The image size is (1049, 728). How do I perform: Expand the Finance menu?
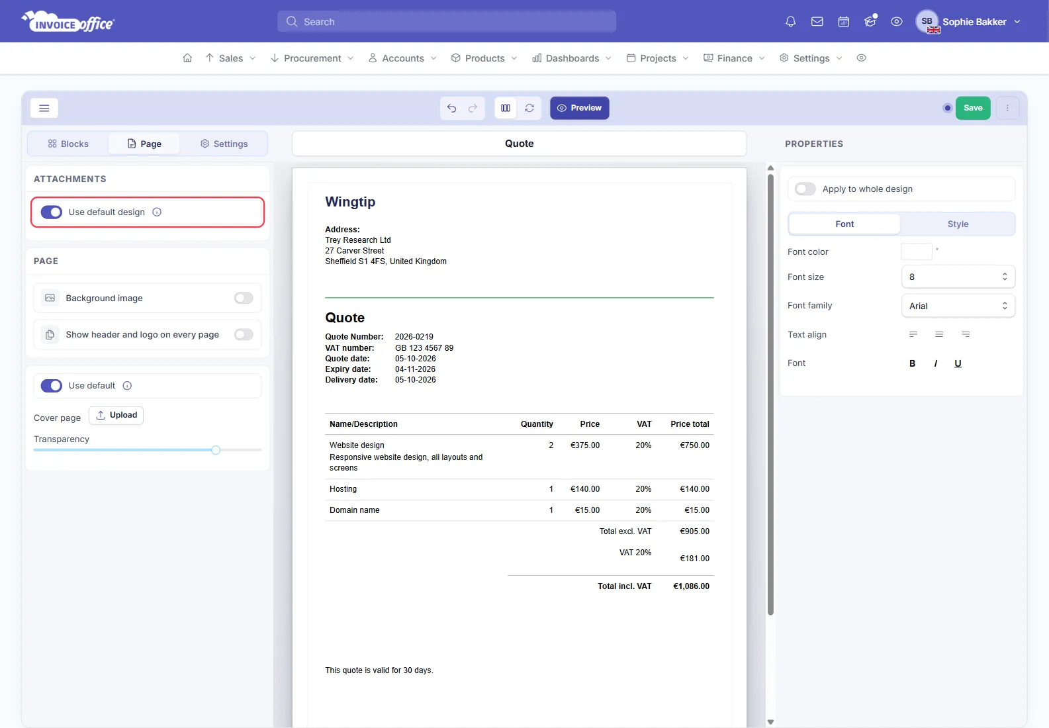pos(734,58)
